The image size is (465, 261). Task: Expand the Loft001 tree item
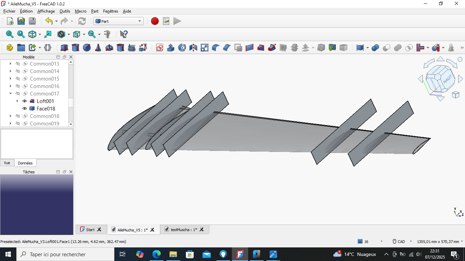click(x=17, y=101)
